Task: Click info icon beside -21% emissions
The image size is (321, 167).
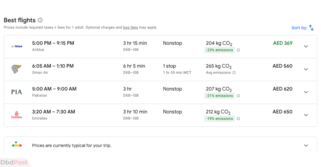Action: tap(238, 96)
